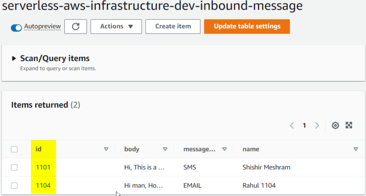Toggle the Autopreview switch
This screenshot has width=366, height=196.
click(x=17, y=27)
